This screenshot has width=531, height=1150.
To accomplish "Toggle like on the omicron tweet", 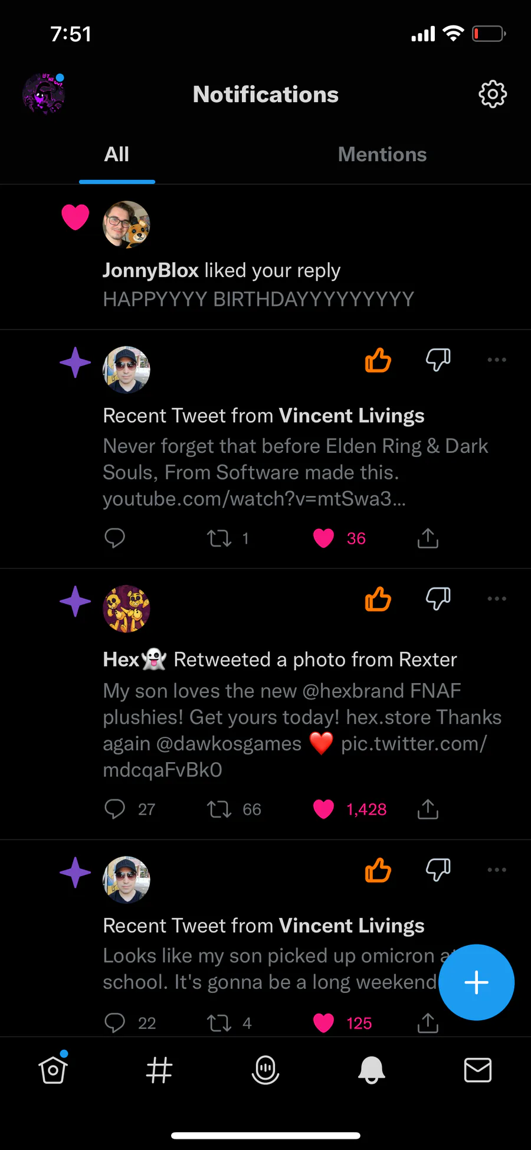I will [x=323, y=1022].
